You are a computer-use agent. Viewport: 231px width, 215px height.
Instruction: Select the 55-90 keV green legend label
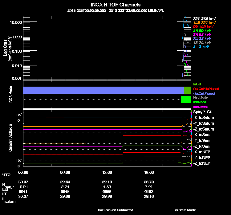(202, 31)
